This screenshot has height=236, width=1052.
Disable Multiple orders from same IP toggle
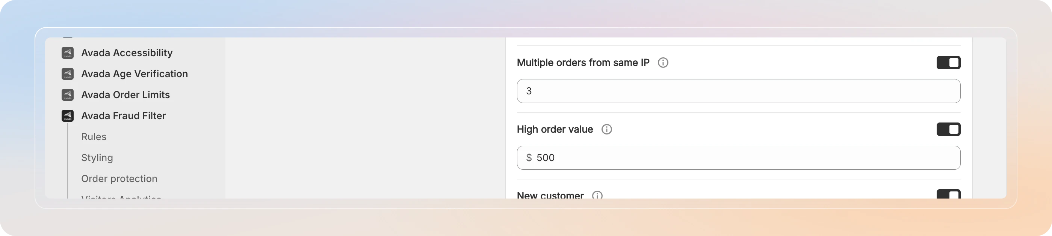point(948,63)
